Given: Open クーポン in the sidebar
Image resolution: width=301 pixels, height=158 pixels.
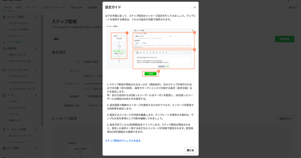Looking at the screenshot, I should pyautogui.click(x=14, y=101).
